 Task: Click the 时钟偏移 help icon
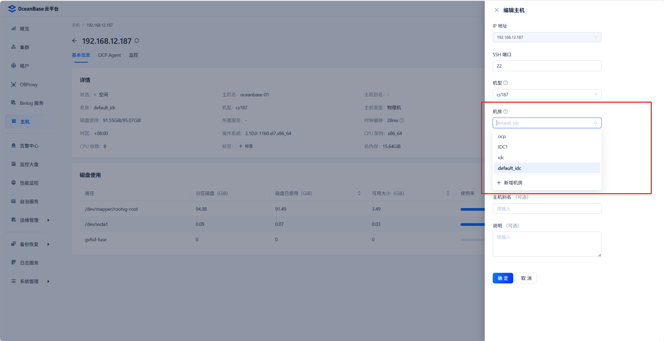pos(402,120)
